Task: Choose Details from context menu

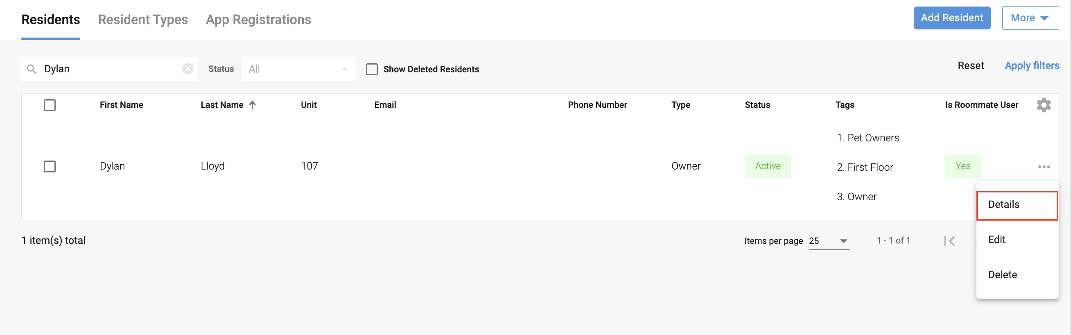Action: pyautogui.click(x=1017, y=205)
